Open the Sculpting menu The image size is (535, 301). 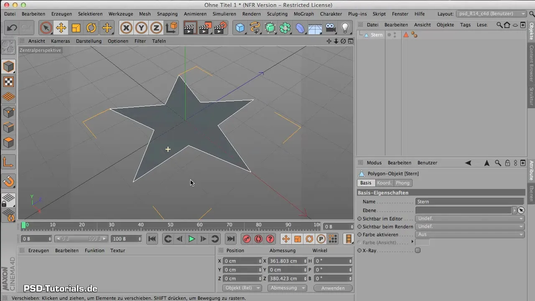[277, 14]
